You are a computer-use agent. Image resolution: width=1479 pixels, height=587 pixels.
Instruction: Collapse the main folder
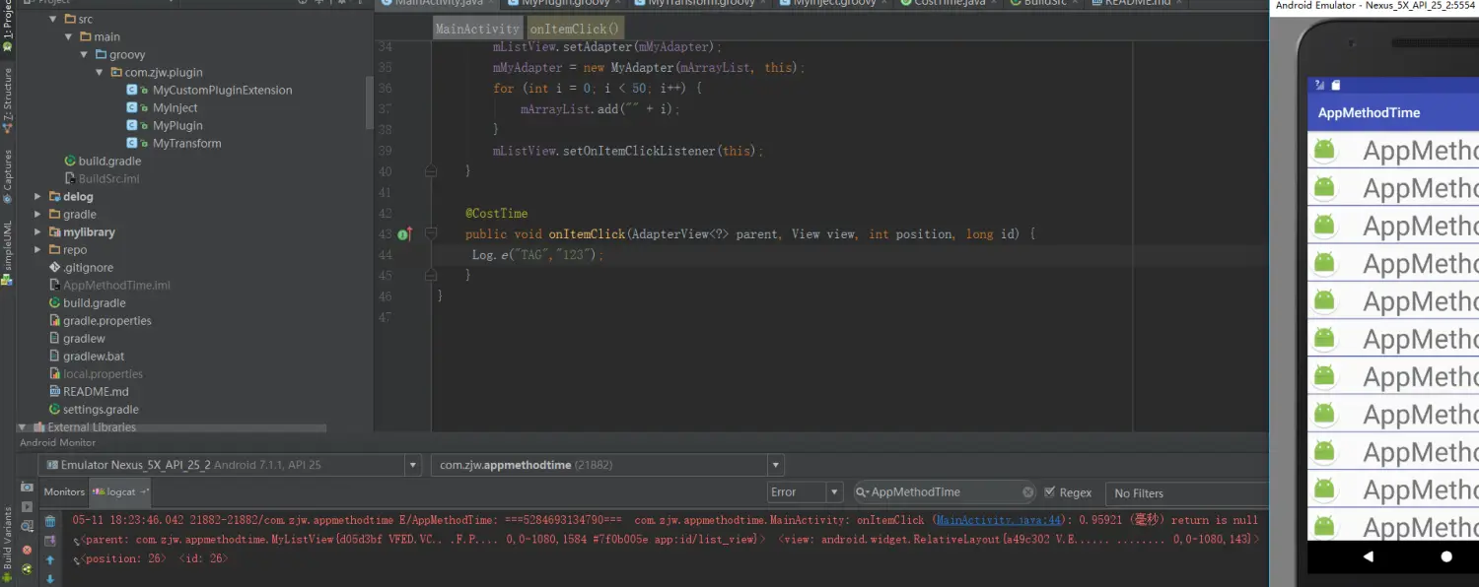pos(69,36)
